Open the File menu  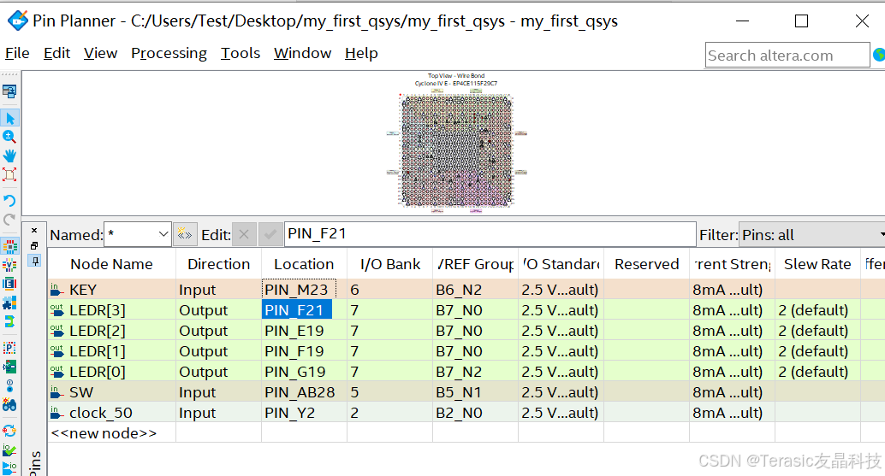point(17,53)
